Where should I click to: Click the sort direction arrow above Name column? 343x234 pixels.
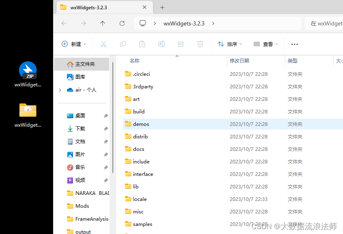pyautogui.click(x=177, y=56)
